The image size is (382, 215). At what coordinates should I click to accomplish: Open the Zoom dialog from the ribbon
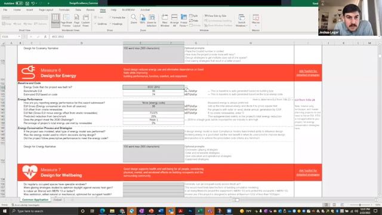pos(134,19)
